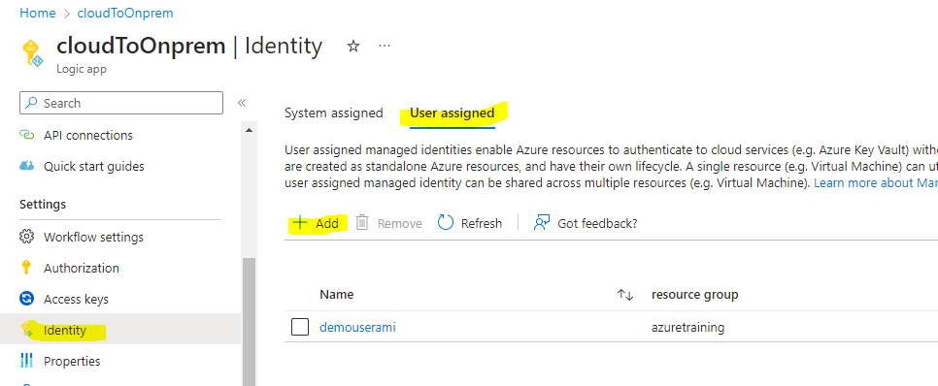Click the Name column header
This screenshot has width=938, height=386.
(337, 295)
